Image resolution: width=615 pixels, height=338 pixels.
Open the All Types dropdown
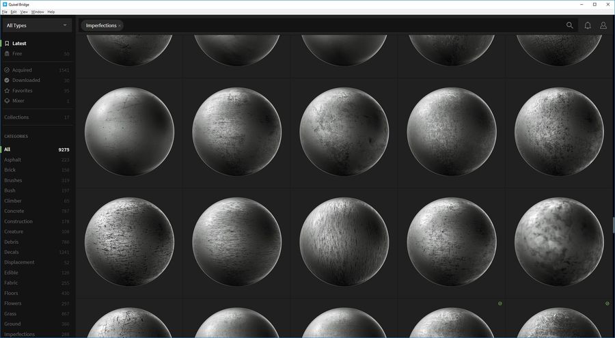pyautogui.click(x=36, y=25)
